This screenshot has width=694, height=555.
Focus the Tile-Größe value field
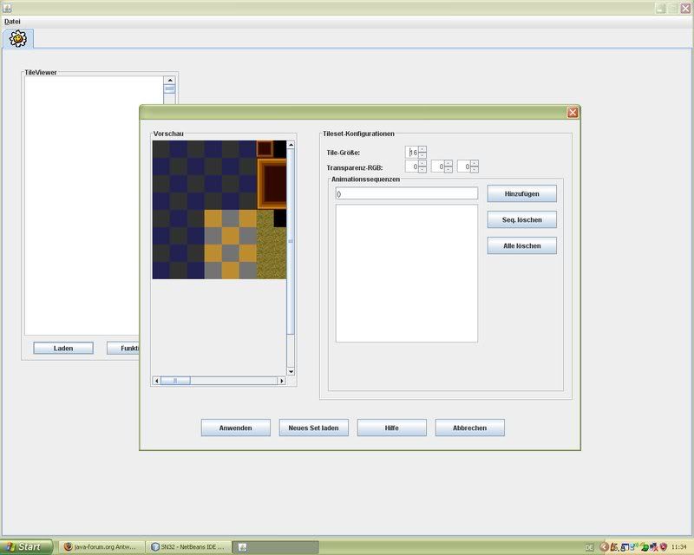[x=412, y=153]
